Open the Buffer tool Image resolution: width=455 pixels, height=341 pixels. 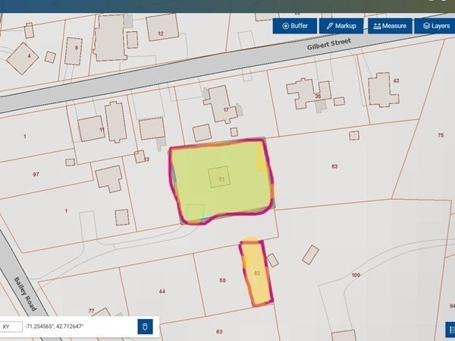(x=296, y=26)
